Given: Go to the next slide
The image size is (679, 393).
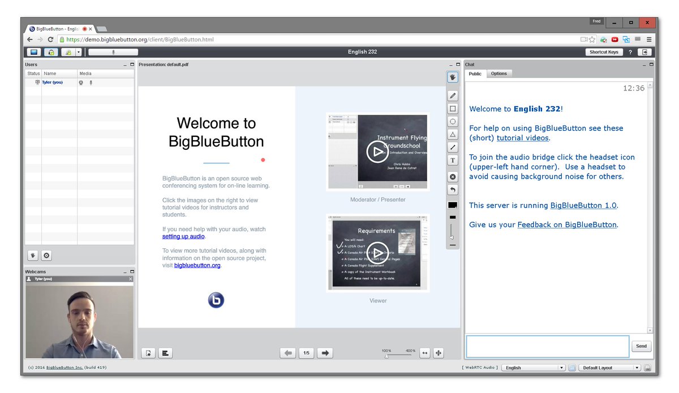Looking at the screenshot, I should (325, 353).
